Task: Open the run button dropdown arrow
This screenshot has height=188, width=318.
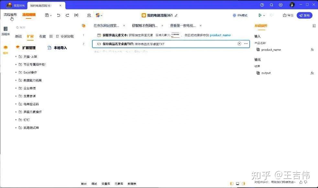Action: pyautogui.click(x=264, y=15)
